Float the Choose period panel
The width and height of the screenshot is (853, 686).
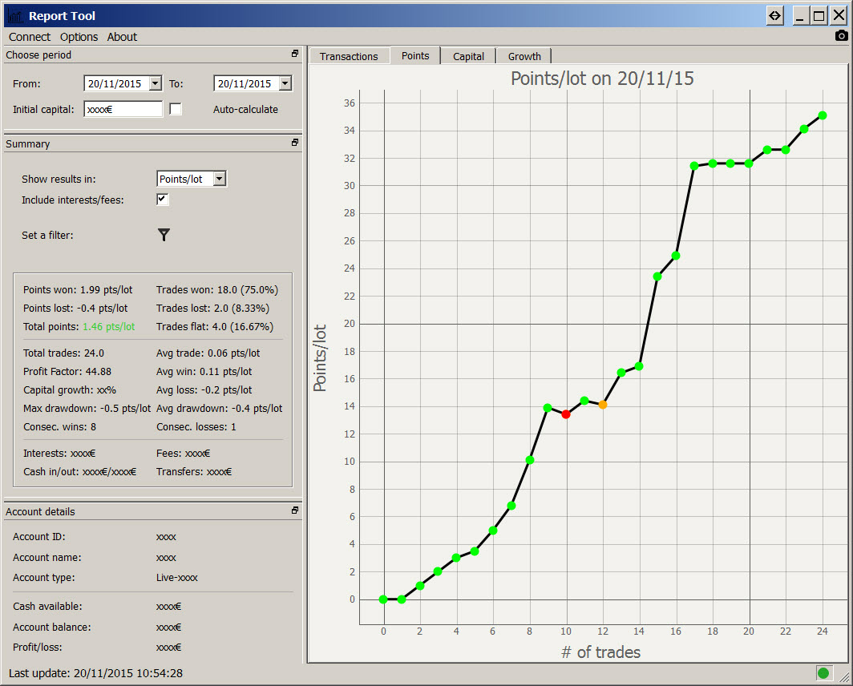[x=295, y=54]
